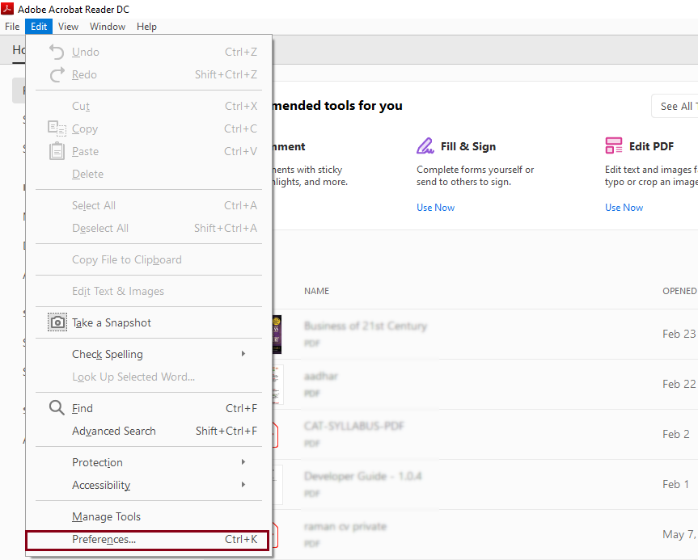Image resolution: width=698 pixels, height=560 pixels.
Task: Click the Edit PDF heading
Action: click(x=651, y=146)
